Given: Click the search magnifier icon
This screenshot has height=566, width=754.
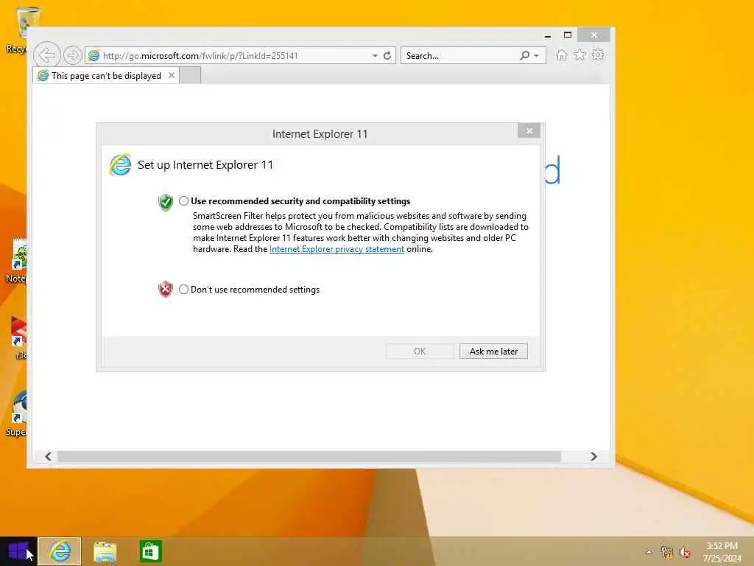Looking at the screenshot, I should [524, 56].
